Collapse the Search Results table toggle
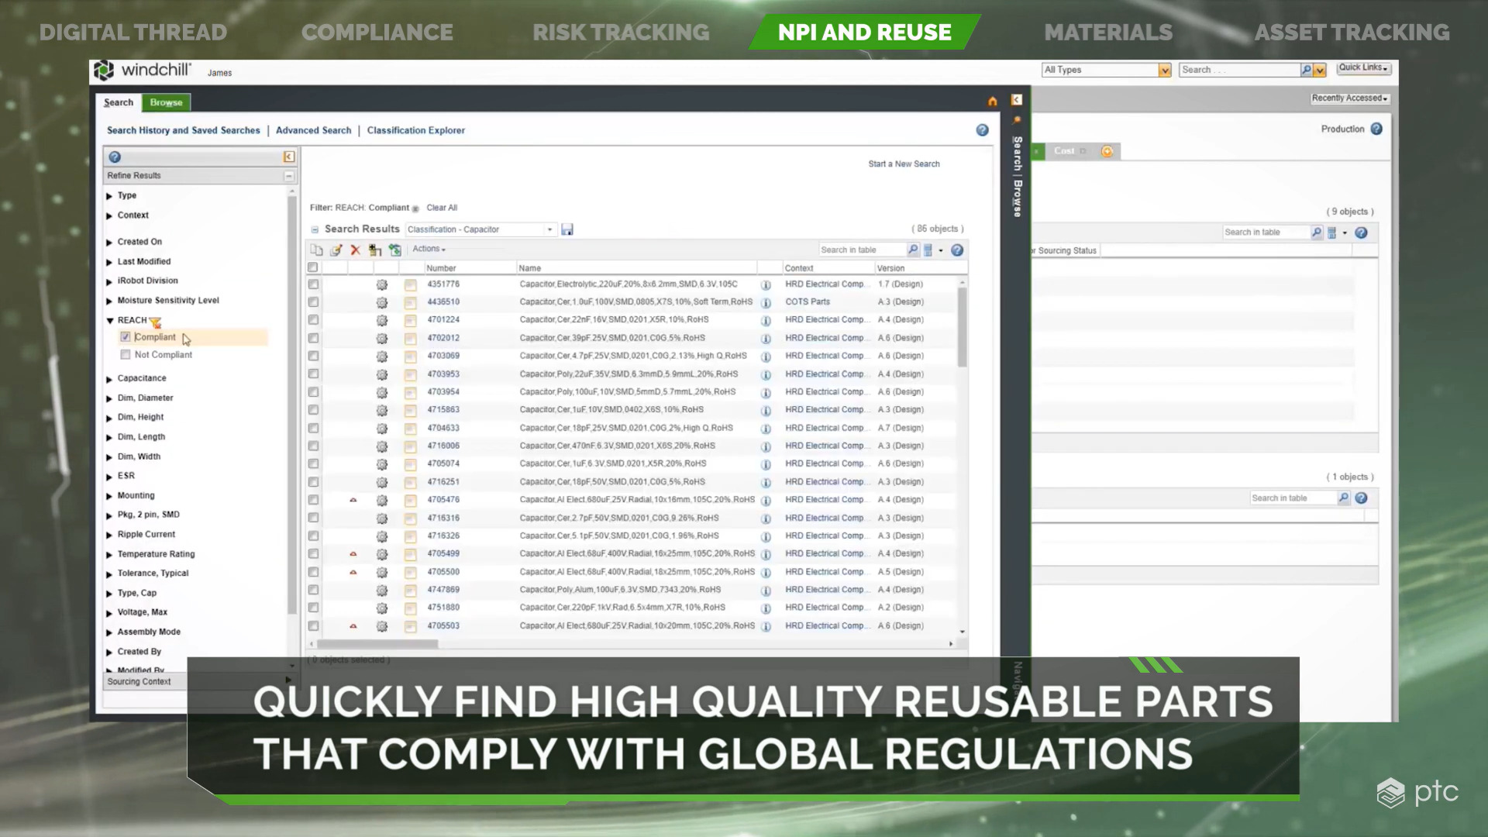 315,229
